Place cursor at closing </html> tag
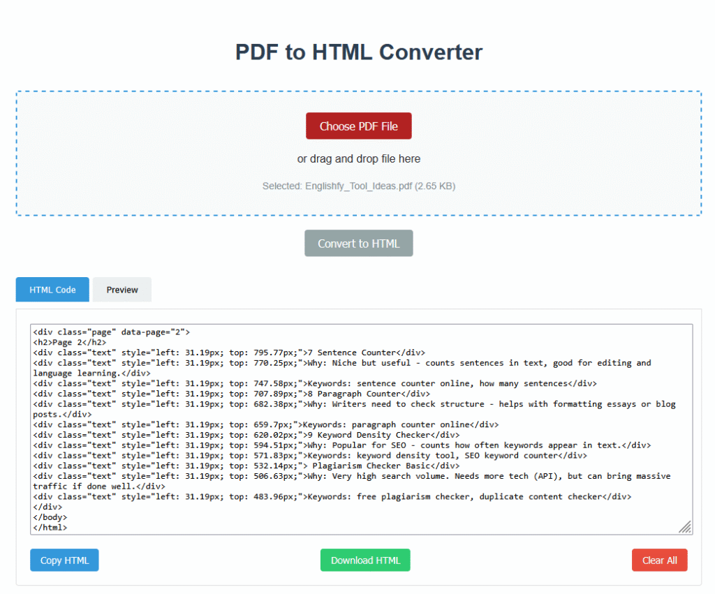 50,528
